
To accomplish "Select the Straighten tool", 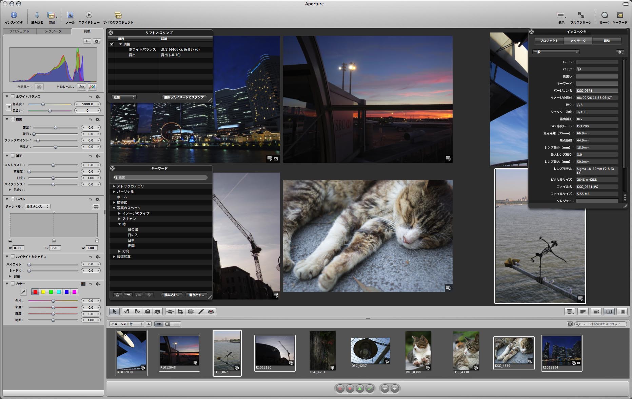I will pos(171,311).
